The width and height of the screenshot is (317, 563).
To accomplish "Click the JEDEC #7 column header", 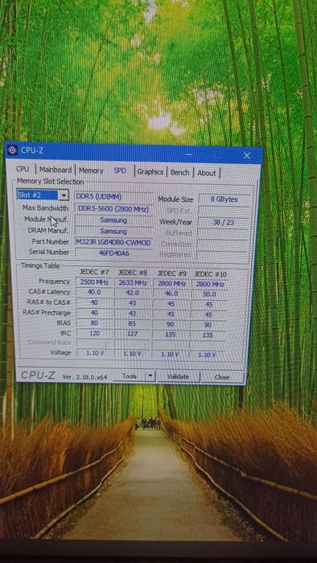I will pyautogui.click(x=94, y=273).
